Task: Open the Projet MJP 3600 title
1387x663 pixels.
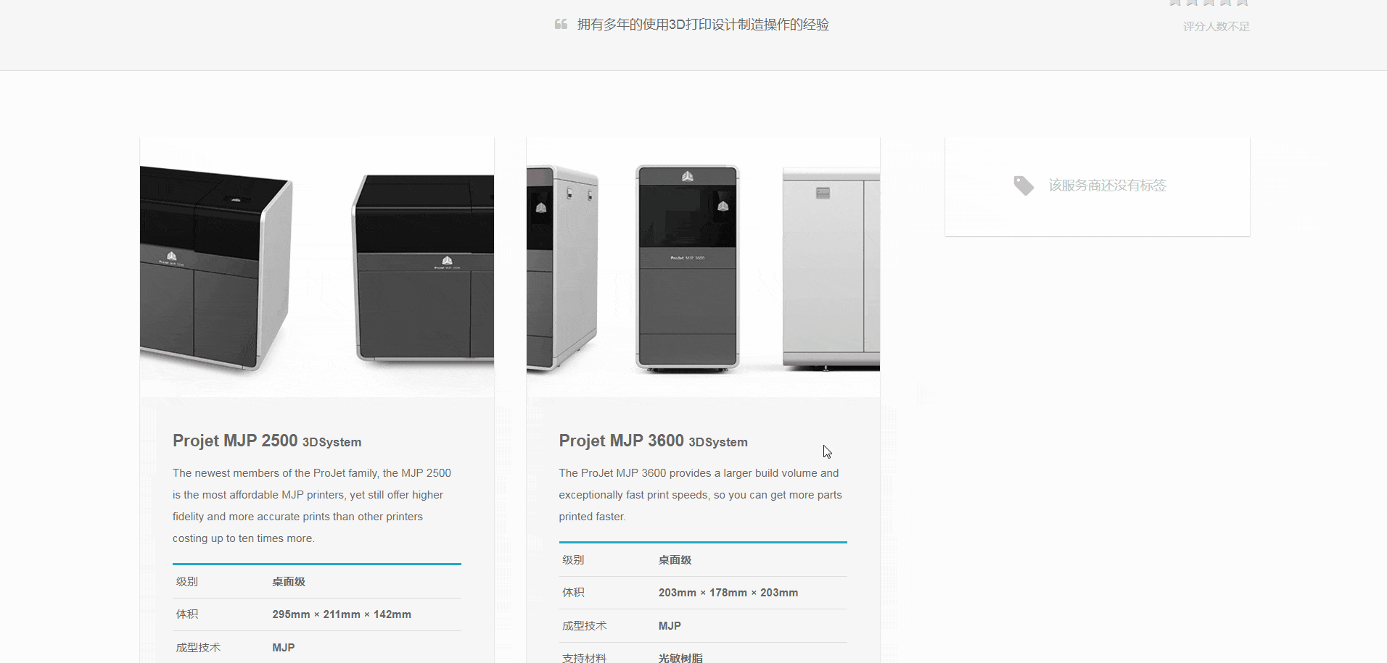Action: click(621, 441)
